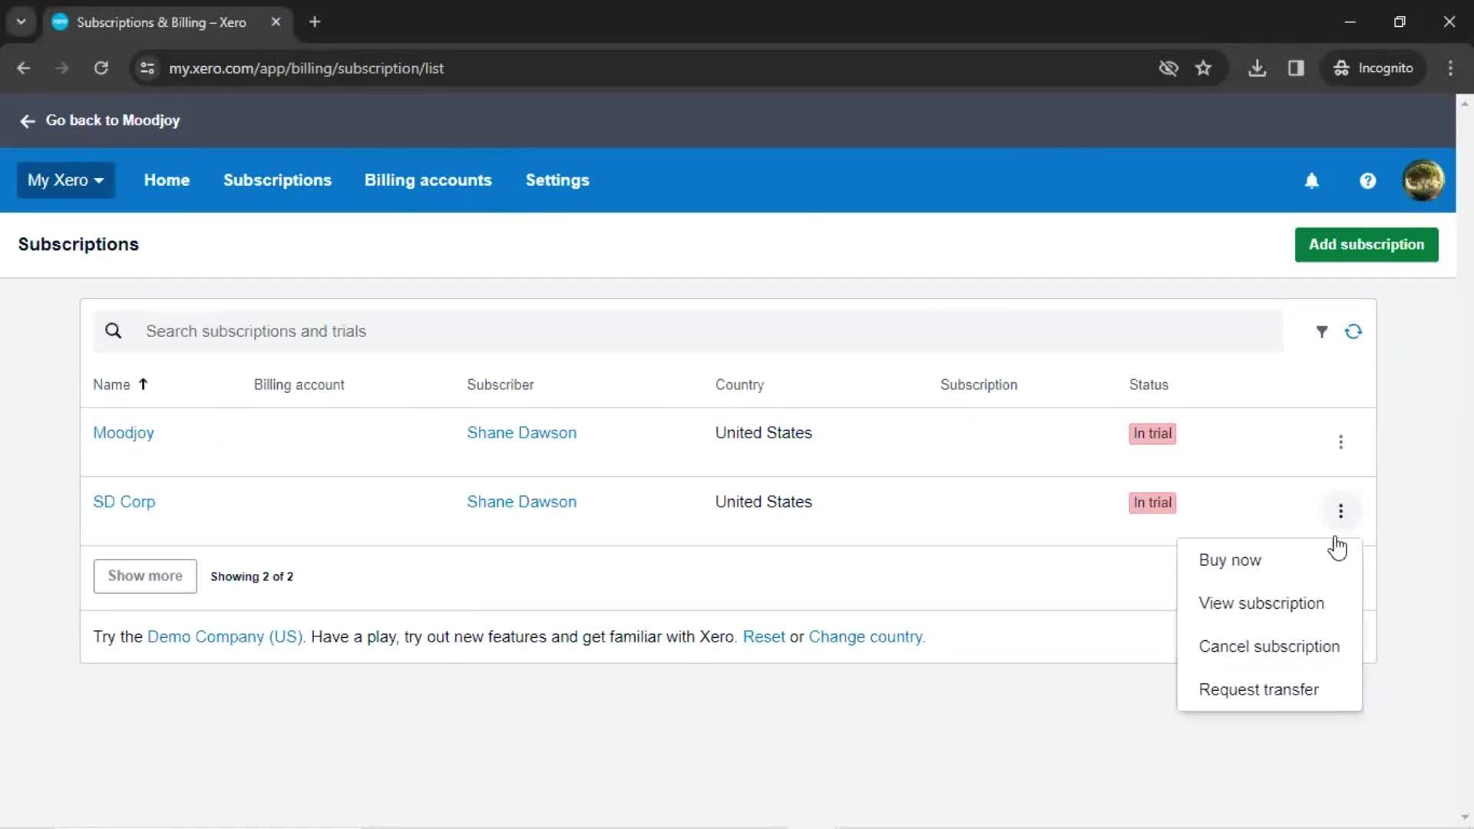This screenshot has height=829, width=1474.
Task: Click the address bar URL
Action: pos(306,68)
